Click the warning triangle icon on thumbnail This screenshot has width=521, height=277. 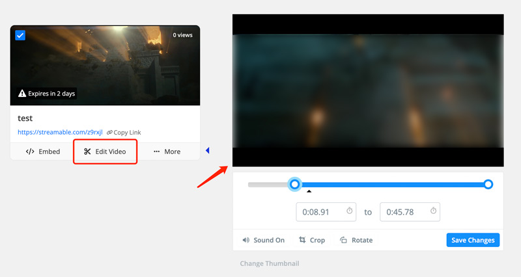[22, 93]
